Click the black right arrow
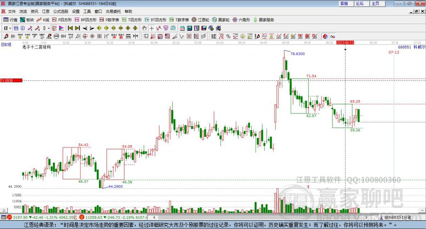426x229 pixels. tap(92, 28)
